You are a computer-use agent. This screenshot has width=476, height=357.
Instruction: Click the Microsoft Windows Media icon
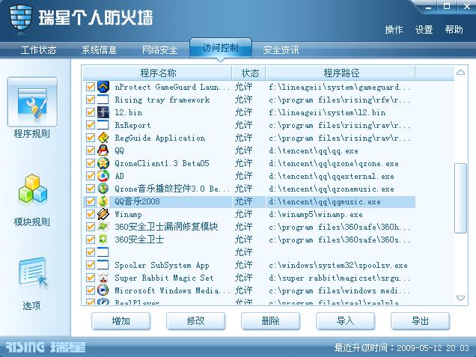tap(103, 290)
